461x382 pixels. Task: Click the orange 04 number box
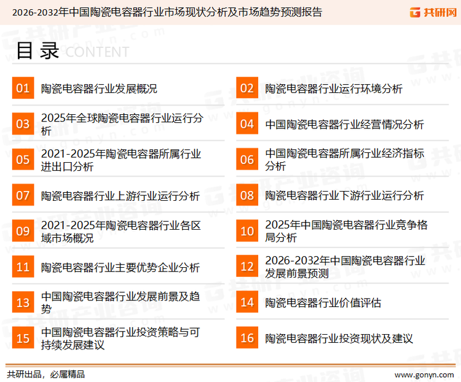[247, 123]
